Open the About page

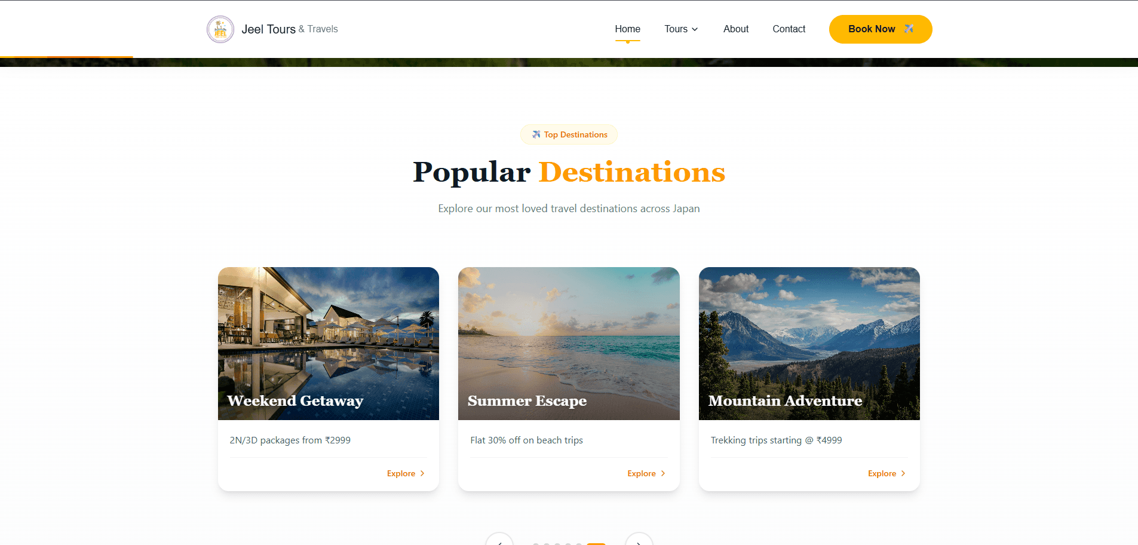click(736, 29)
